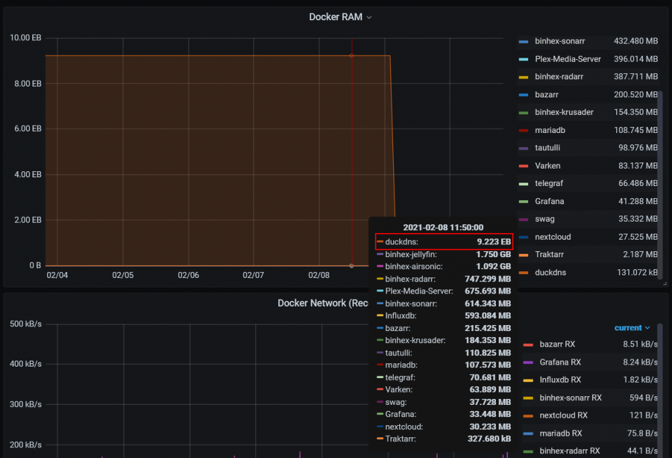Click the Docker Network legend scrollbar
This screenshot has width=672, height=458.
[x=660, y=391]
